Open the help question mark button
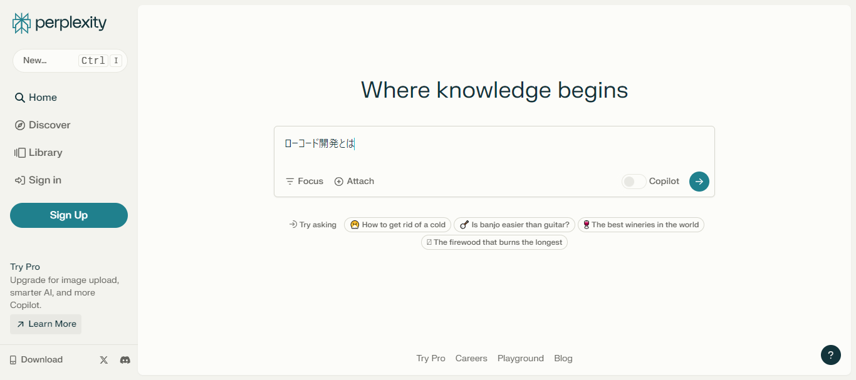 (x=831, y=355)
